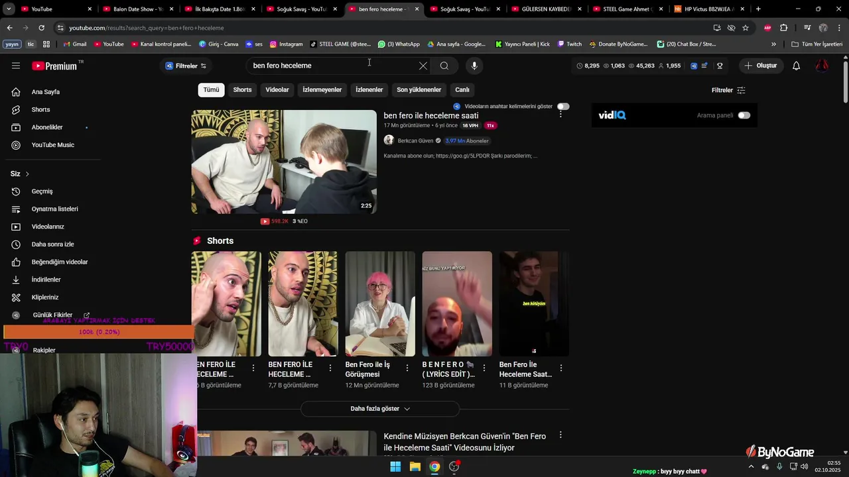The width and height of the screenshot is (849, 477).
Task: Go to 'Ana Sayfa' in the sidebar
Action: pyautogui.click(x=46, y=92)
